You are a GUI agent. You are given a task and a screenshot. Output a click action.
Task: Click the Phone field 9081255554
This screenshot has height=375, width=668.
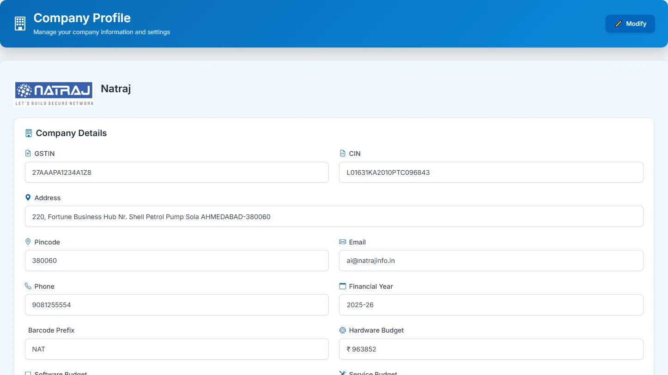click(177, 305)
